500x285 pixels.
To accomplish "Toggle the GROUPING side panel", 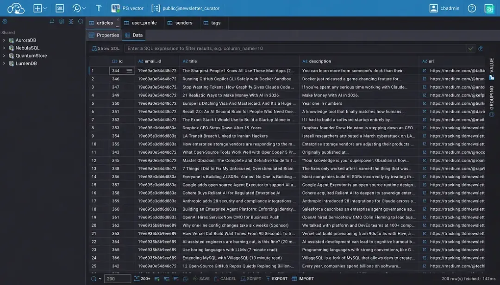I will 491,101.
